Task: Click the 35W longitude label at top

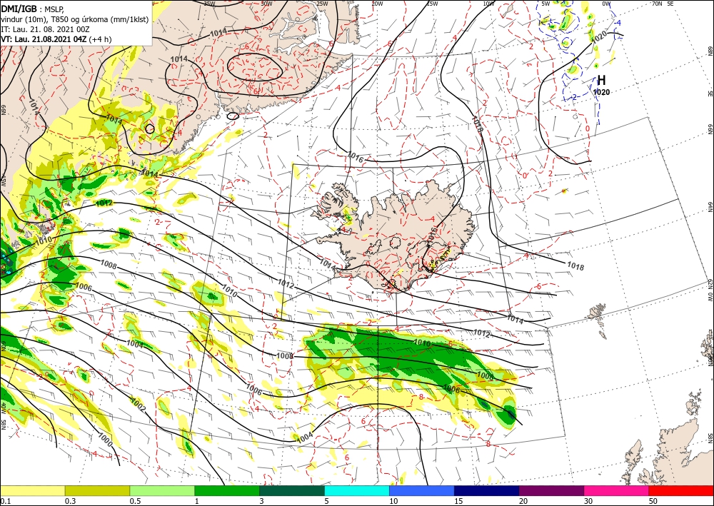Action: [209, 4]
